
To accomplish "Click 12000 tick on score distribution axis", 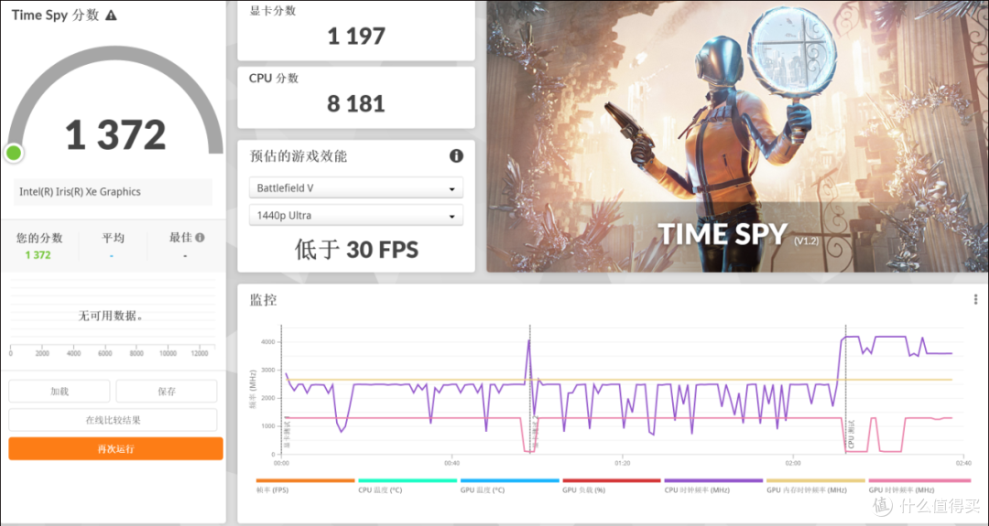I will click(x=200, y=353).
